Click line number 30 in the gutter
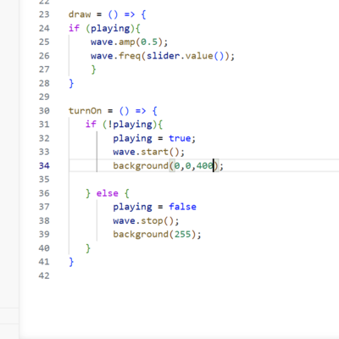The width and height of the screenshot is (339, 339). coord(44,111)
